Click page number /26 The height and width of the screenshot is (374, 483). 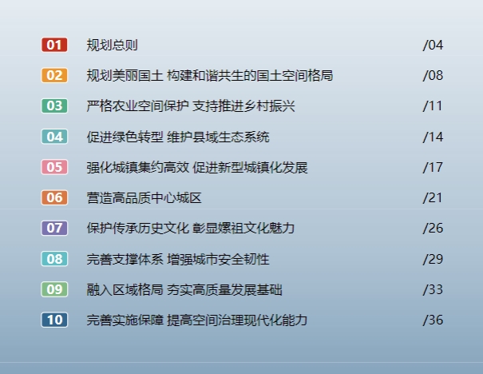click(x=433, y=229)
